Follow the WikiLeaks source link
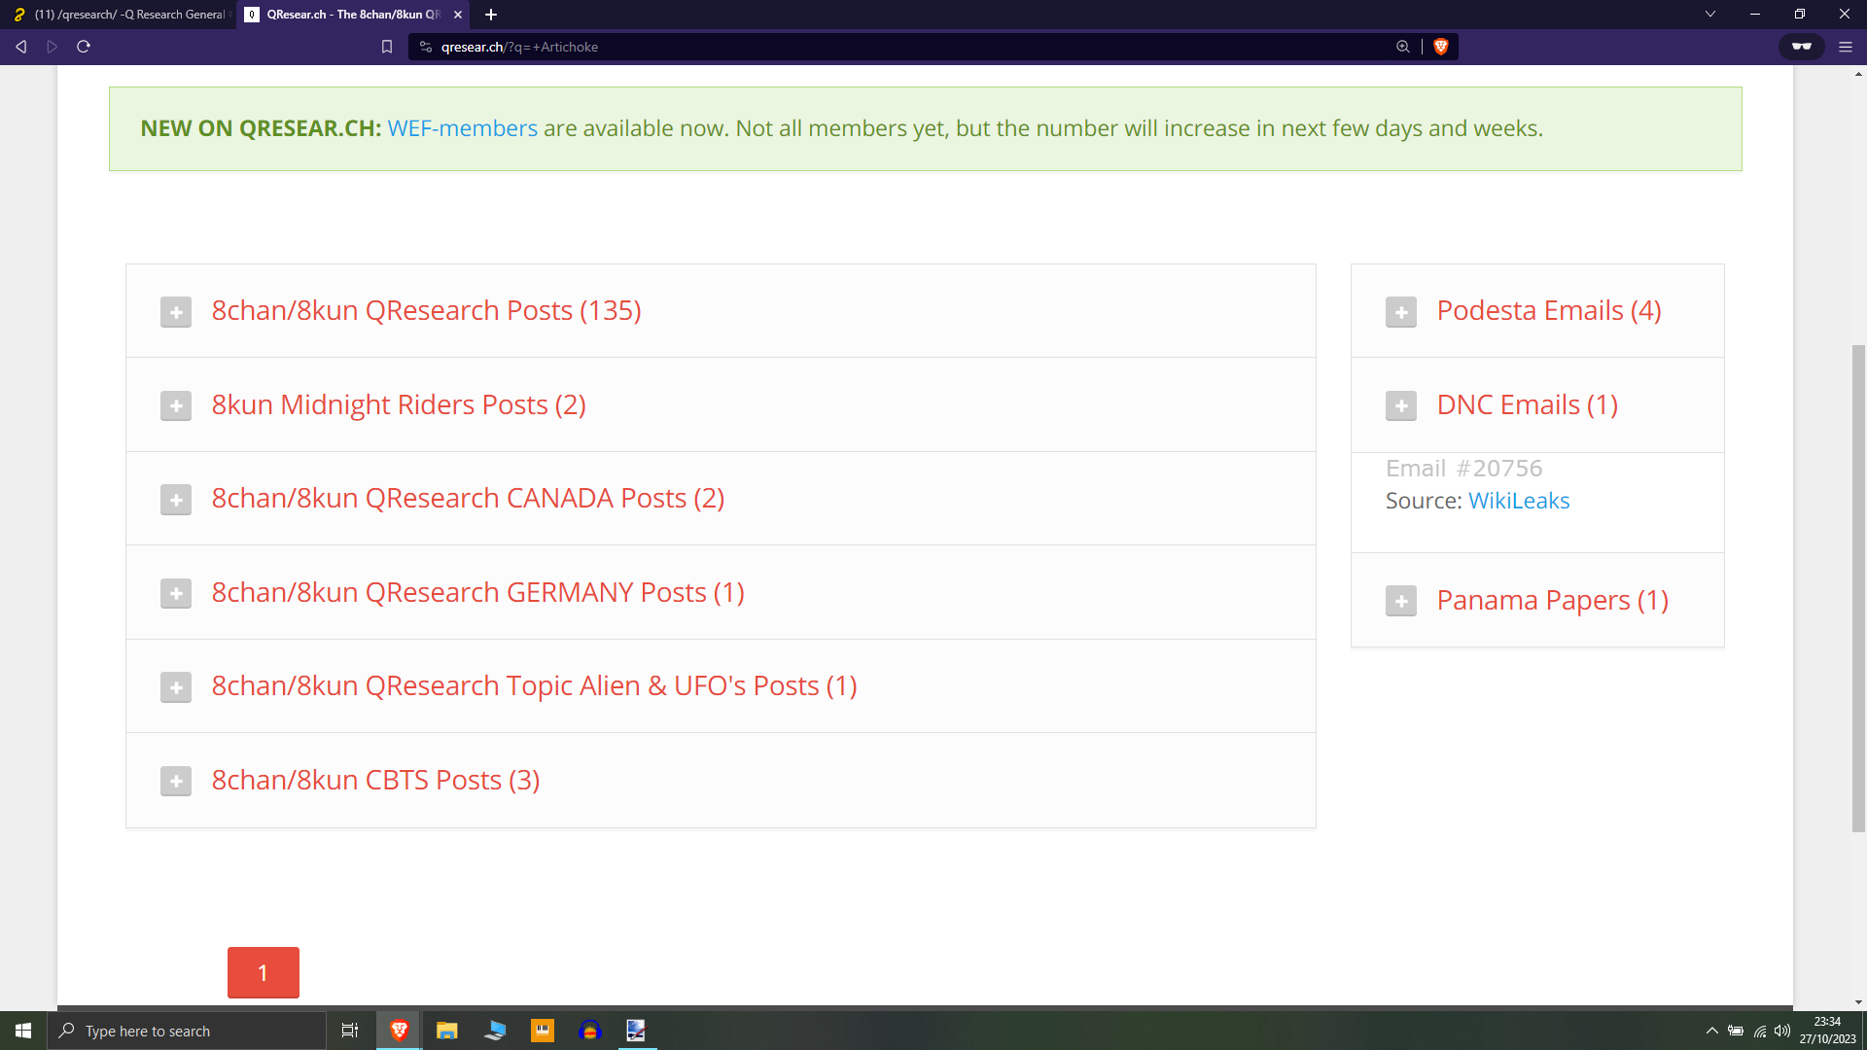 click(x=1519, y=501)
